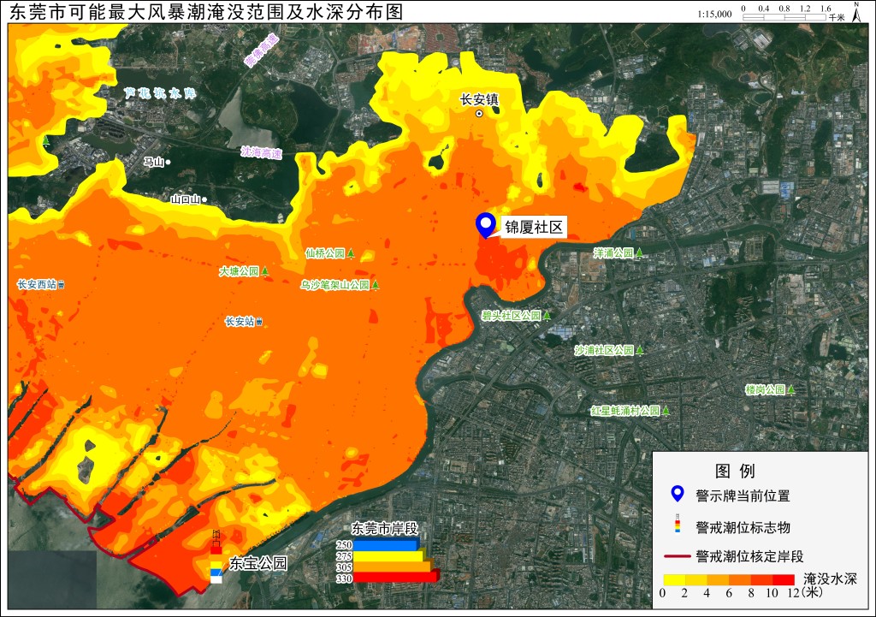Select the station icon next to 长安站

click(x=258, y=322)
